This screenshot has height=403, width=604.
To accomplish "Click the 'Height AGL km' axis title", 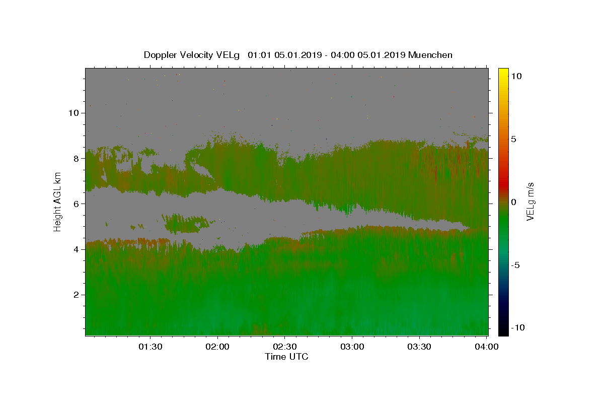I will click(x=58, y=201).
